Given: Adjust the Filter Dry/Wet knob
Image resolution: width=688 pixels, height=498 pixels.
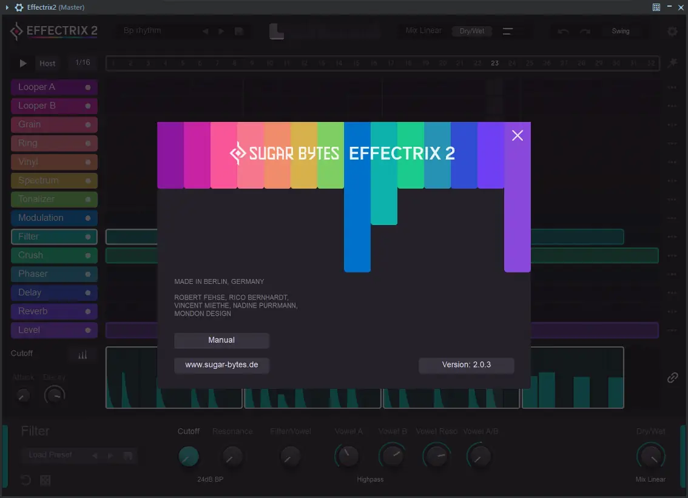Looking at the screenshot, I should pyautogui.click(x=651, y=456).
